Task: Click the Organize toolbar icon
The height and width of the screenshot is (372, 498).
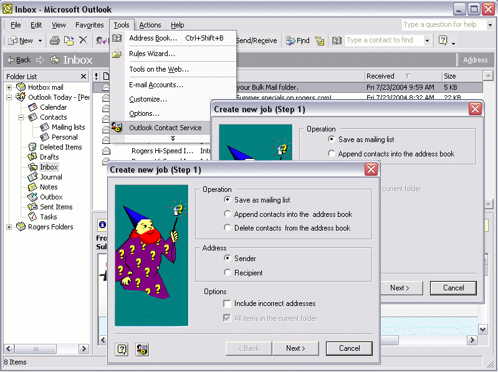Action: [320, 41]
